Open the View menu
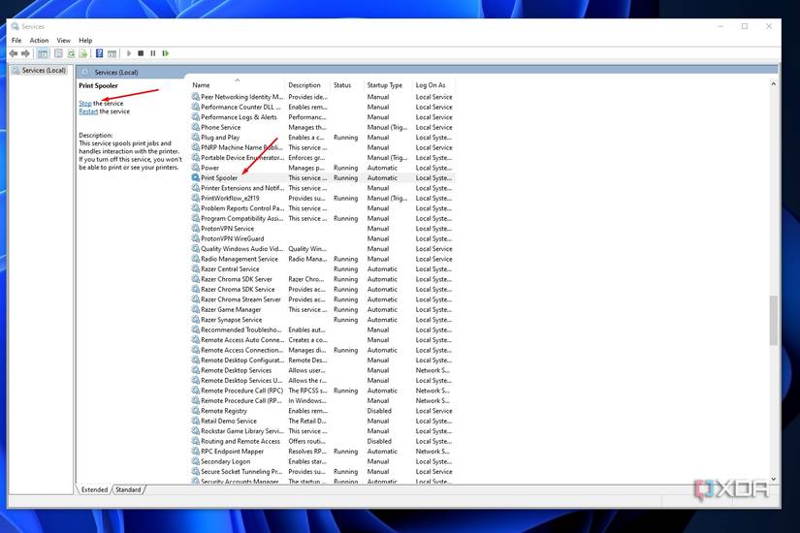This screenshot has width=800, height=533. [x=63, y=41]
